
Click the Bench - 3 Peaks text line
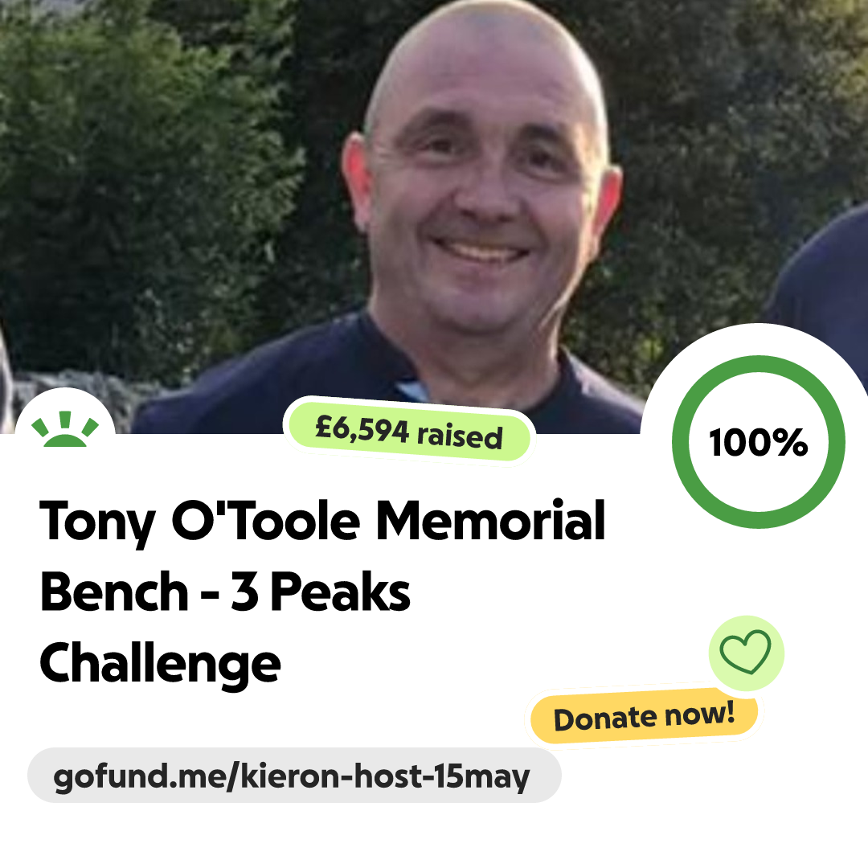(225, 592)
